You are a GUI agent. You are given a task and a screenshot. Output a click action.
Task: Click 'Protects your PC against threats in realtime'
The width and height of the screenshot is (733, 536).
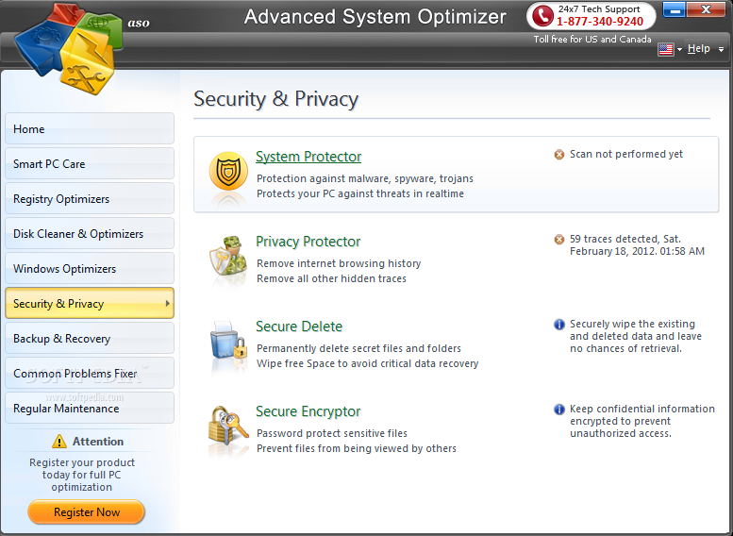(x=360, y=193)
